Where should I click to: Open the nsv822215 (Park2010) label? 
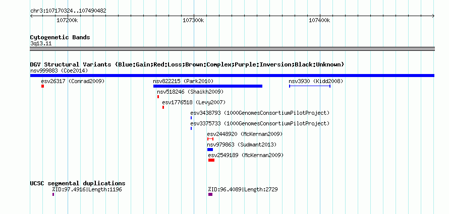pyautogui.click(x=183, y=81)
